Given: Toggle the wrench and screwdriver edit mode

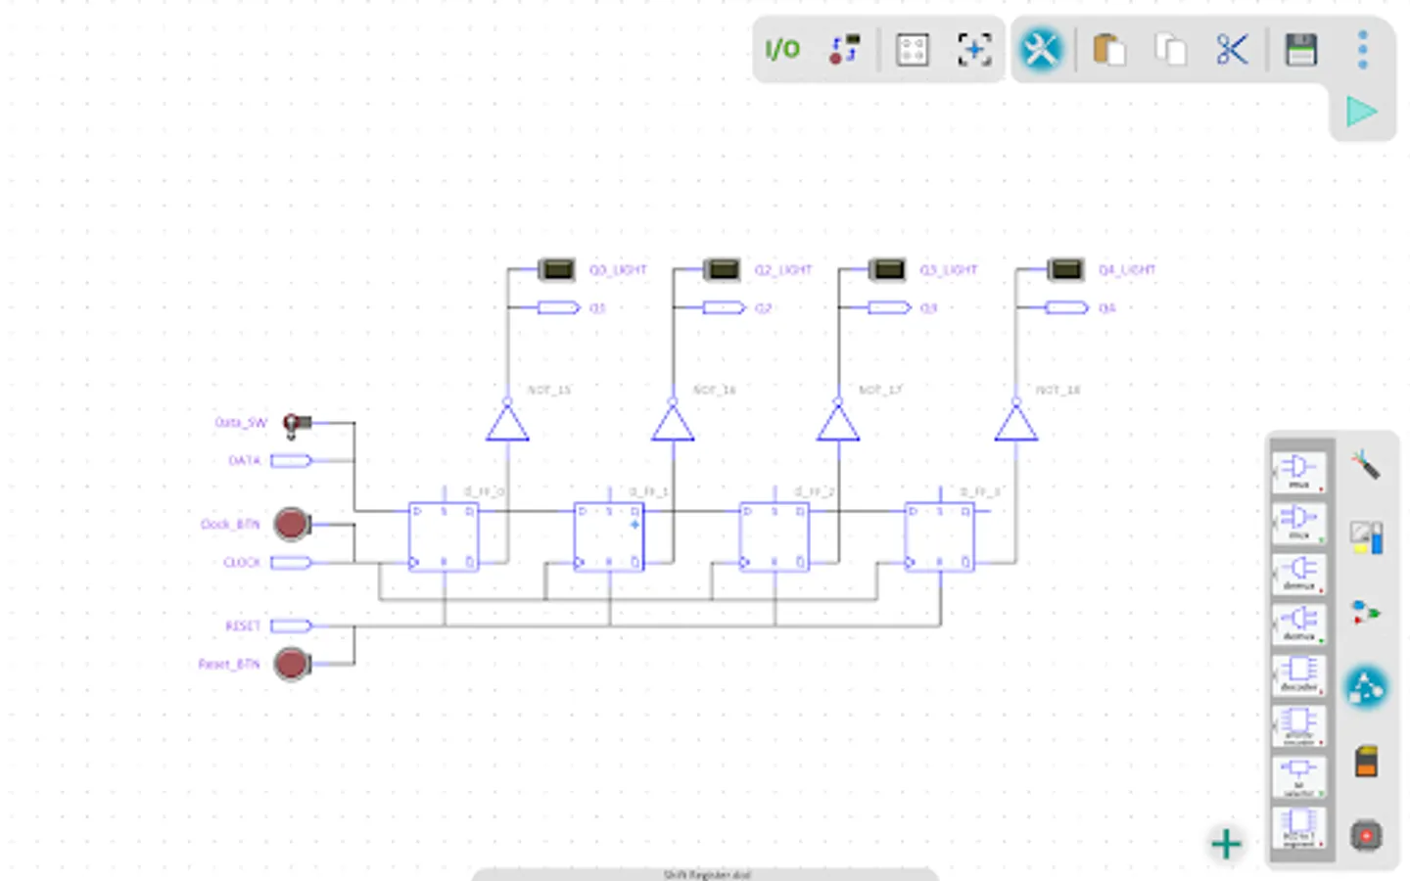Looking at the screenshot, I should coord(1041,49).
